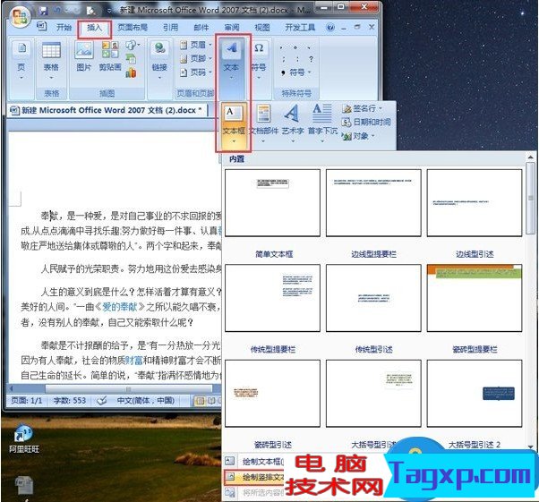The image size is (539, 502).
Task: Click the Word help question mark icon
Action: (x=330, y=28)
